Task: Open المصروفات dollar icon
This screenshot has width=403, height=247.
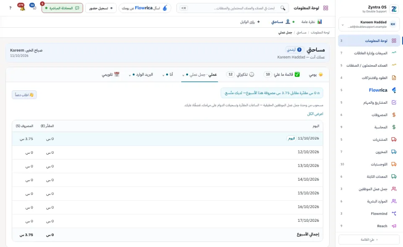Action: coord(394,115)
